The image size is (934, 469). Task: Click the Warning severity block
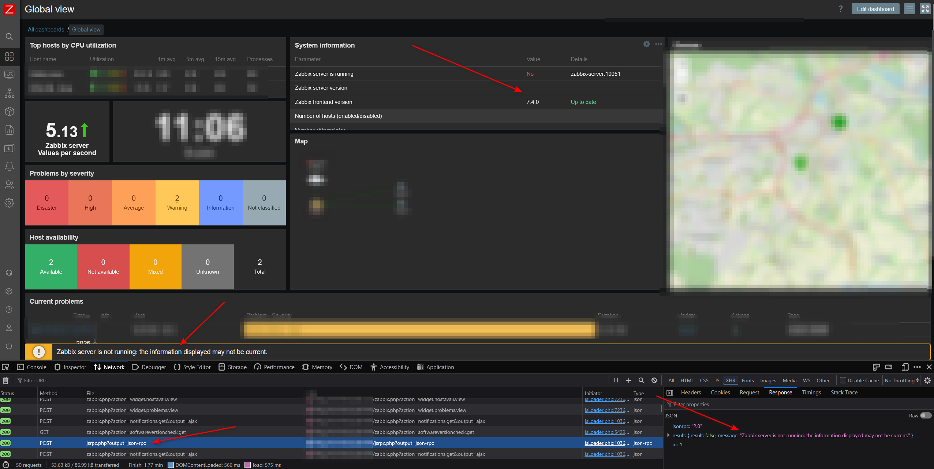[x=177, y=203]
